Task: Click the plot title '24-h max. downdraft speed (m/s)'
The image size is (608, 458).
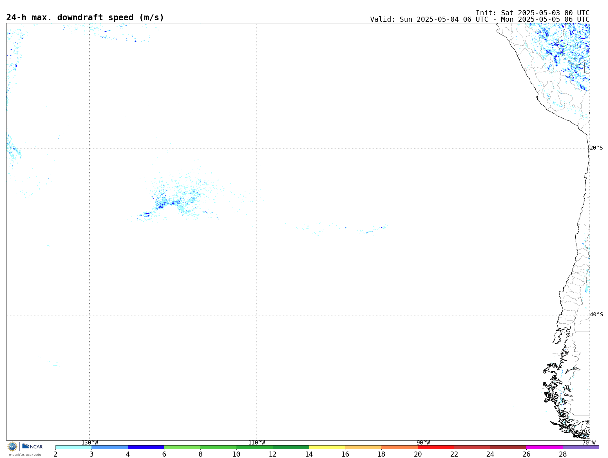Action: tap(85, 17)
